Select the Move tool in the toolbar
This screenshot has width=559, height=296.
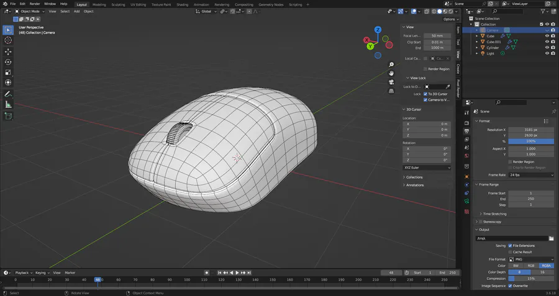click(8, 51)
